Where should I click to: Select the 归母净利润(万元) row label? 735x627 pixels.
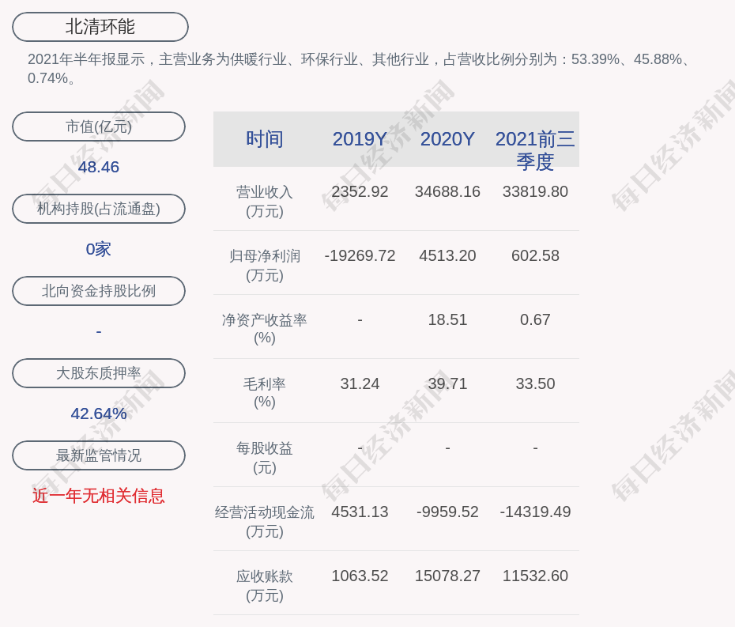click(x=264, y=266)
